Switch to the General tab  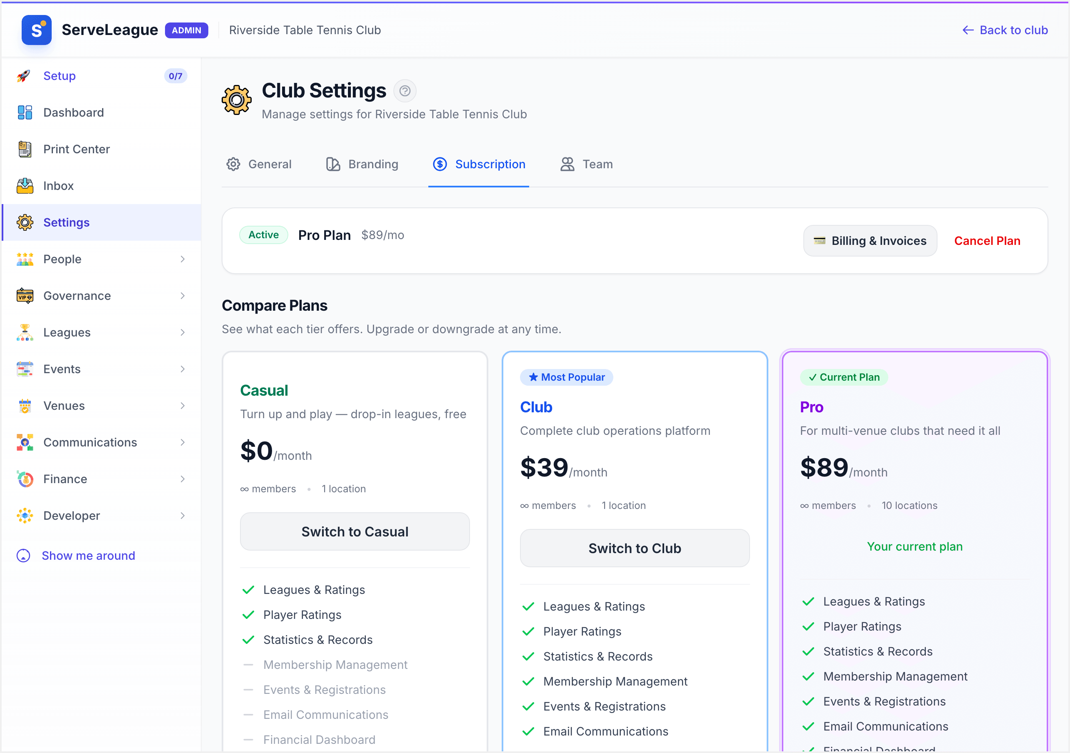tap(259, 164)
